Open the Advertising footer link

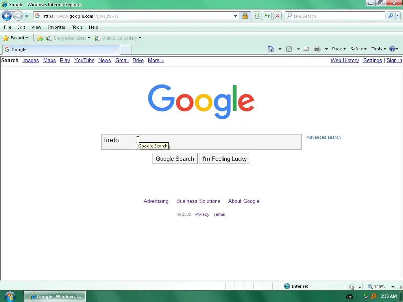156,201
